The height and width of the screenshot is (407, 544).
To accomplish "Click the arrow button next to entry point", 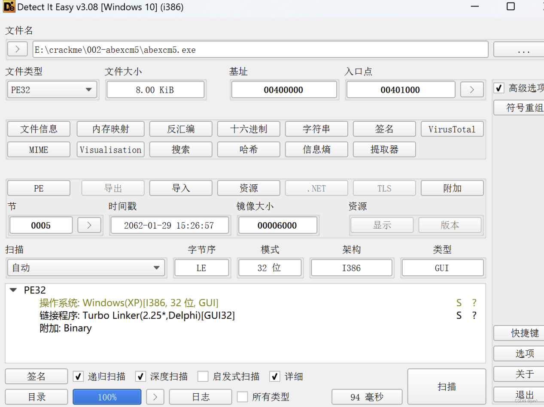I will [x=472, y=90].
